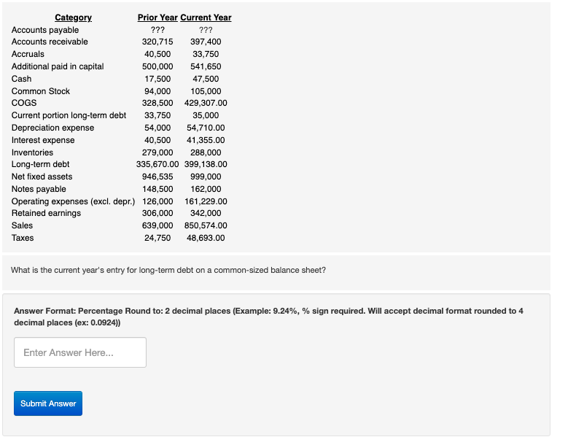Screen dimensions: 576x445
Task: Click the Net fixed assets label
Action: pos(42,177)
